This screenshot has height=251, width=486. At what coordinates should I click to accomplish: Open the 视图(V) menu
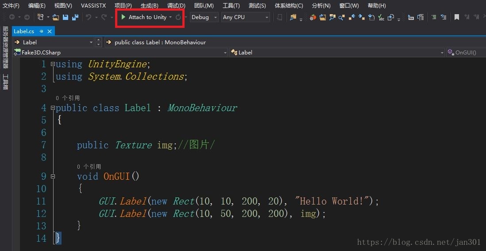(63, 6)
